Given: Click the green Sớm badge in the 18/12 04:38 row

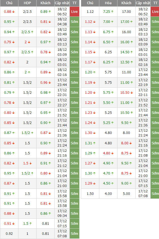Looking at the screenshot, I should click(74, 22).
